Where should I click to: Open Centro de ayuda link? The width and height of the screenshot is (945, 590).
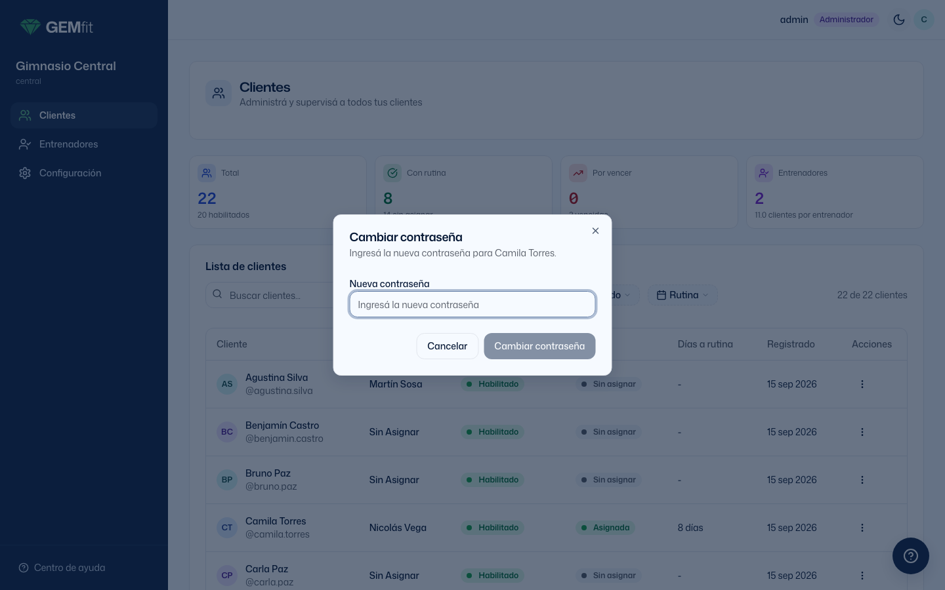click(62, 568)
